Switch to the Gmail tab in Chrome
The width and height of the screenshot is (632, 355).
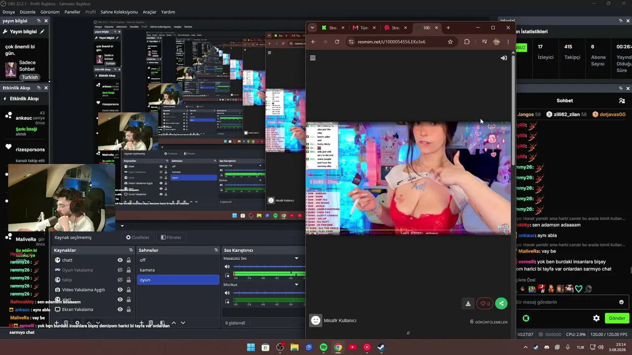click(x=364, y=28)
